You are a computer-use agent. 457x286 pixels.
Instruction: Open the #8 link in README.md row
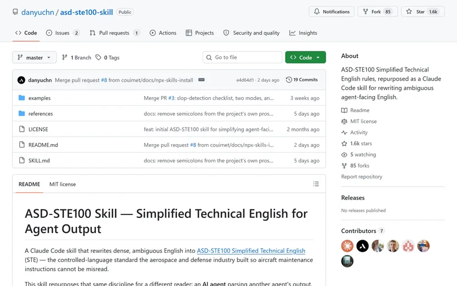(193, 145)
